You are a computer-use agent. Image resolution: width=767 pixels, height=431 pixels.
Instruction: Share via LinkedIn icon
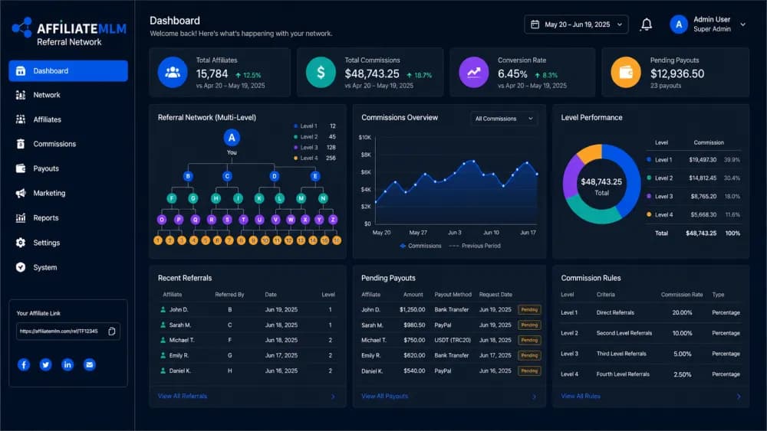coord(67,364)
